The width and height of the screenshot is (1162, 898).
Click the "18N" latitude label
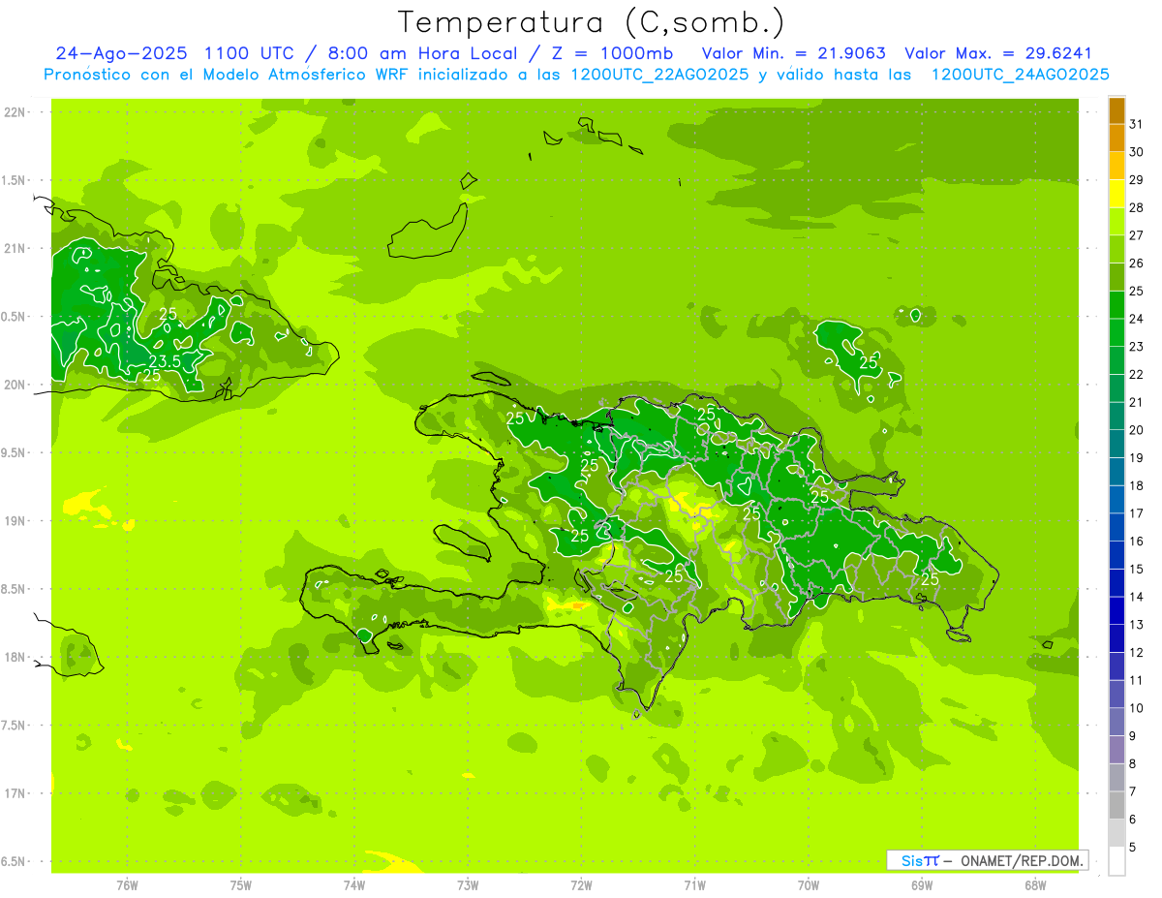tap(15, 657)
